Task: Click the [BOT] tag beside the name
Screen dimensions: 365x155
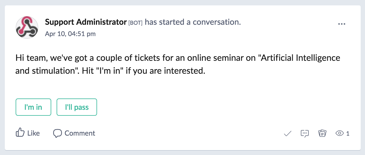Action: [135, 23]
